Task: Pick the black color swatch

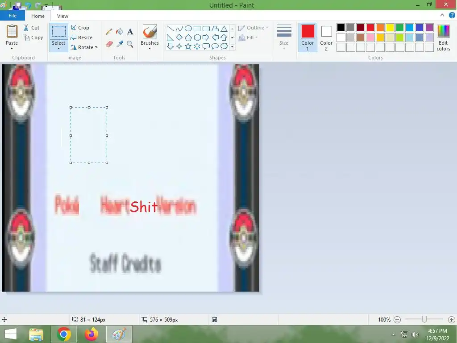Action: pos(341,28)
